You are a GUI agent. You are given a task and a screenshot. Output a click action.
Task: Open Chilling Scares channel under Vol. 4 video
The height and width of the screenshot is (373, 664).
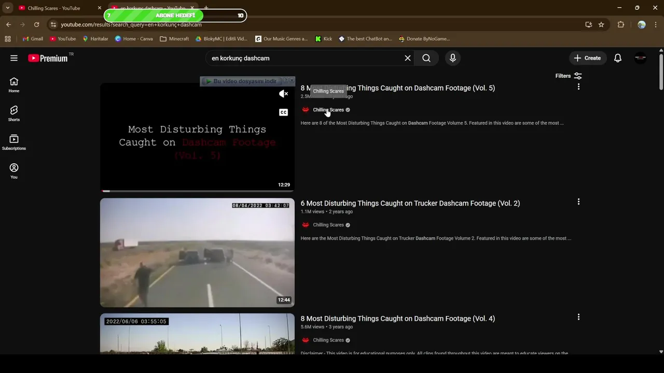tap(328, 340)
